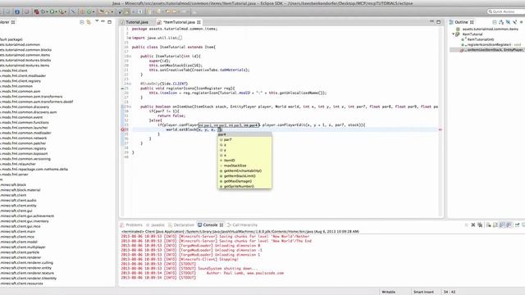The width and height of the screenshot is (525, 295).
Task: Click the error overview marker in editor ruler
Action: (x=441, y=129)
